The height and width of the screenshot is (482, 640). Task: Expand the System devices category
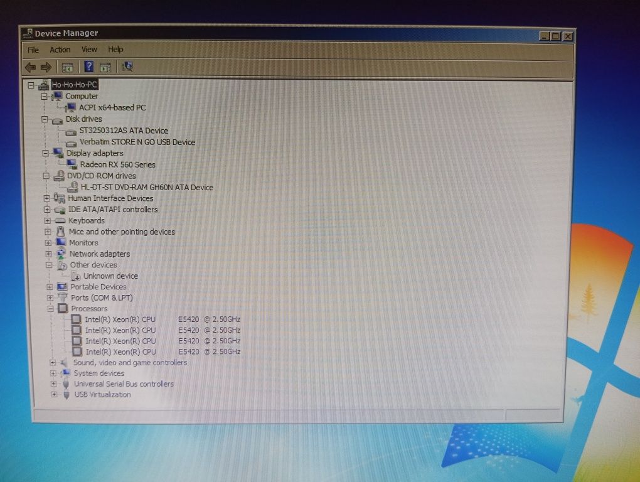pyautogui.click(x=53, y=373)
